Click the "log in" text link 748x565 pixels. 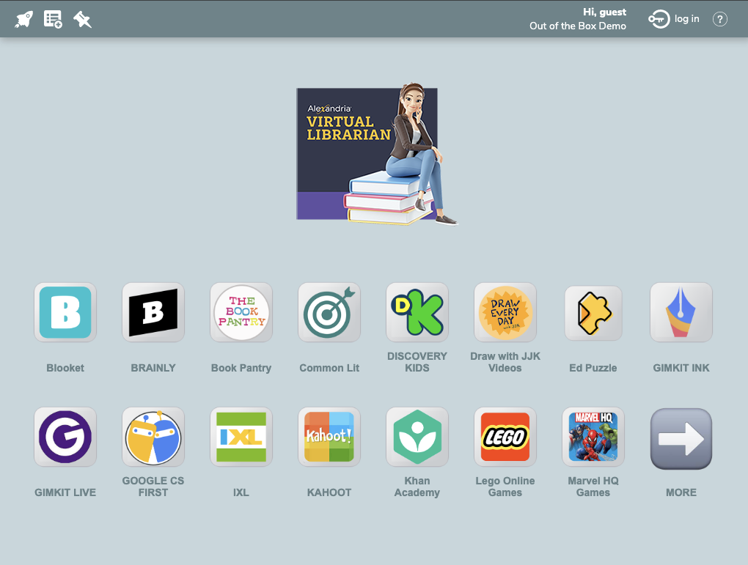(x=687, y=19)
